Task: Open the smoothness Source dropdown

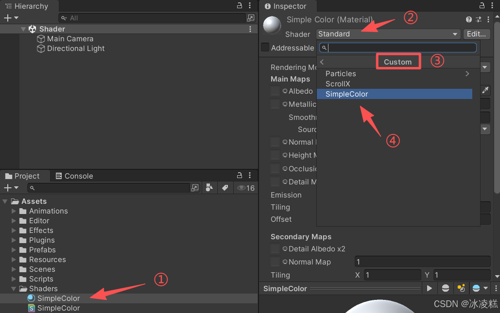Action: (x=485, y=129)
